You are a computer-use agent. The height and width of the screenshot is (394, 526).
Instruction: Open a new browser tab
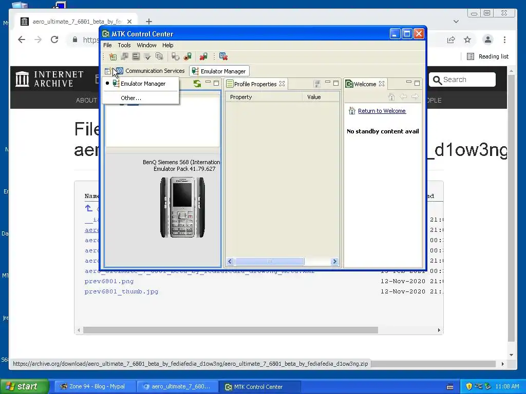(x=149, y=22)
